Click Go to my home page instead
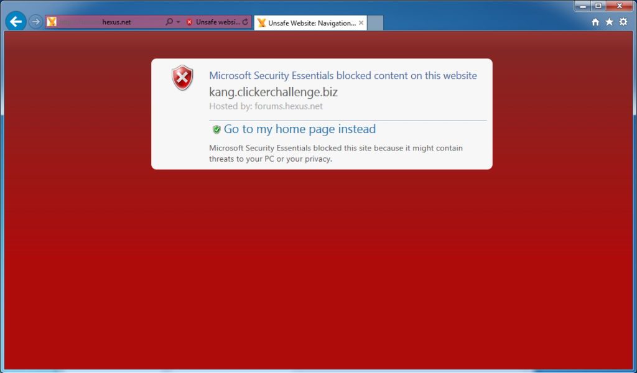Image resolution: width=637 pixels, height=373 pixels. coord(300,129)
